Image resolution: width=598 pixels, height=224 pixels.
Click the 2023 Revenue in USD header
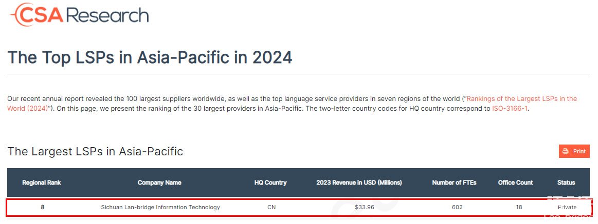click(x=359, y=182)
